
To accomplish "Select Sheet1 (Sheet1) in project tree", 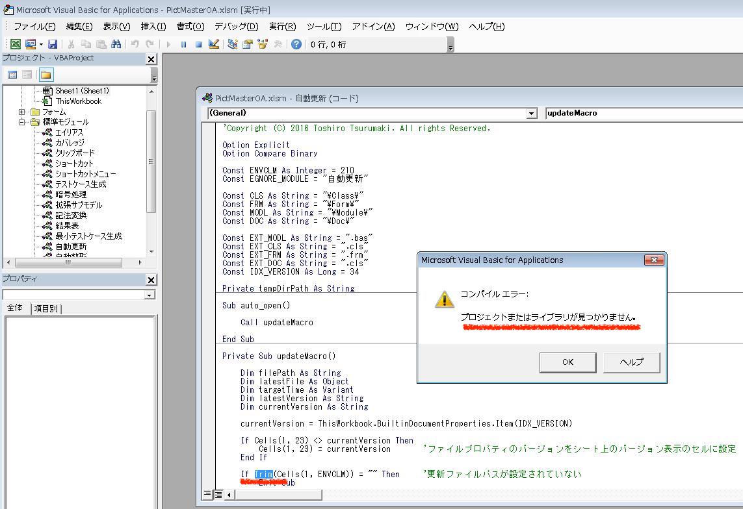I will click(82, 91).
